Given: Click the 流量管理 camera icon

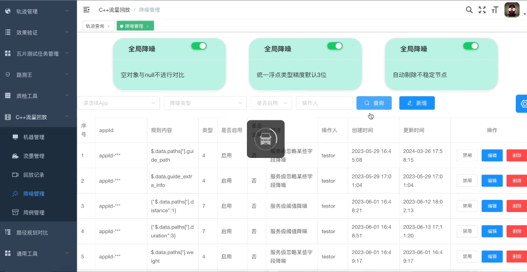Looking at the screenshot, I should point(16,156).
